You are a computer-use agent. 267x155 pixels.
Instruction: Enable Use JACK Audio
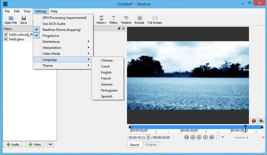click(x=64, y=24)
